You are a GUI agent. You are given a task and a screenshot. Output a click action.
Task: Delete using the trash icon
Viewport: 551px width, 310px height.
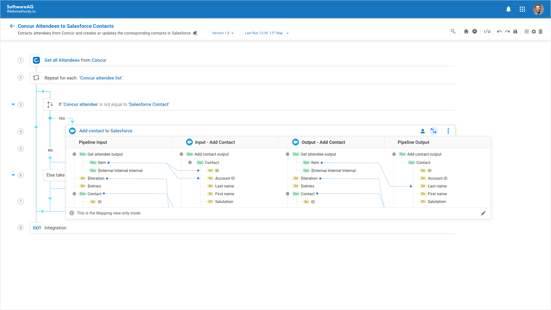click(541, 32)
